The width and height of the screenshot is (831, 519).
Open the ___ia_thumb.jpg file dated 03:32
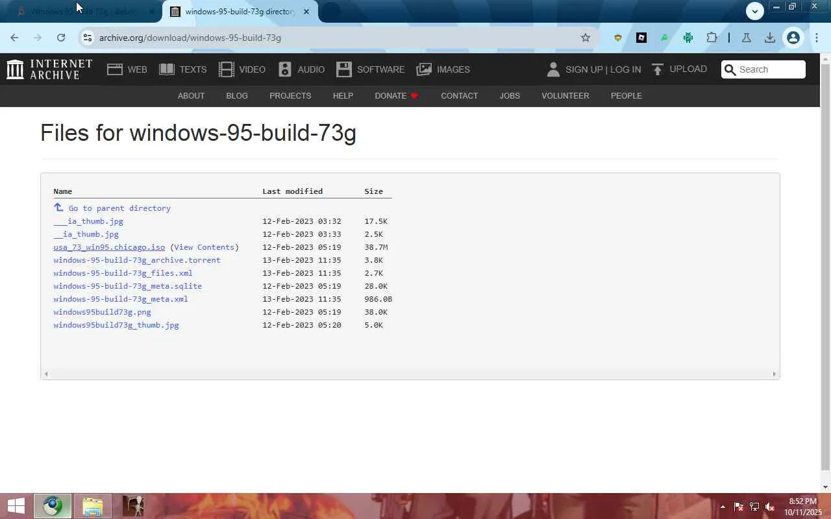pyautogui.click(x=88, y=221)
